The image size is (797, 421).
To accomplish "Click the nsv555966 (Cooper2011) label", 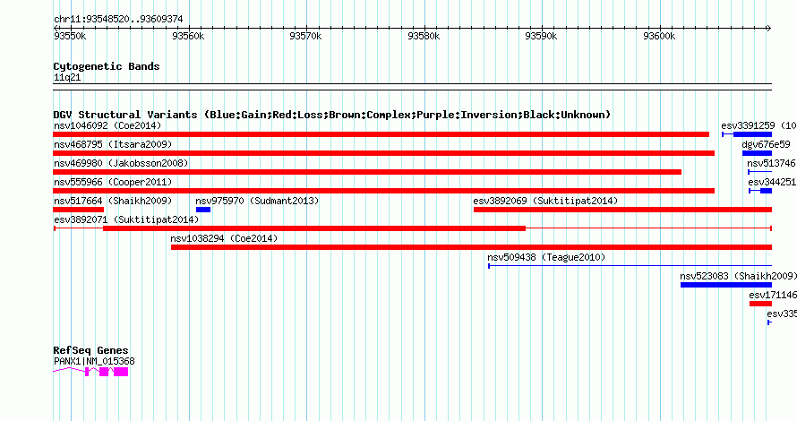I will pyautogui.click(x=113, y=182).
